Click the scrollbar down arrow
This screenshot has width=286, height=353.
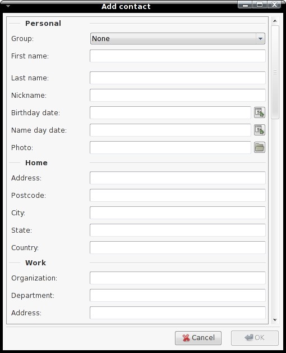tap(275, 320)
